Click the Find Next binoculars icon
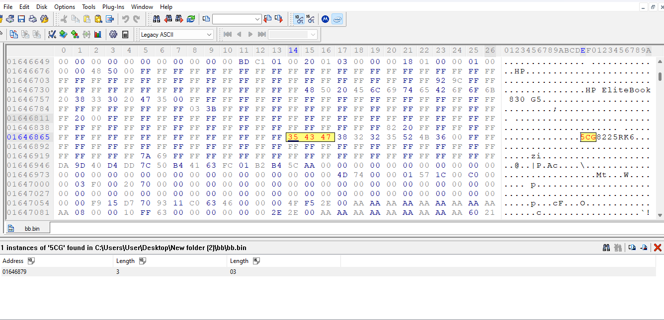 coord(179,19)
